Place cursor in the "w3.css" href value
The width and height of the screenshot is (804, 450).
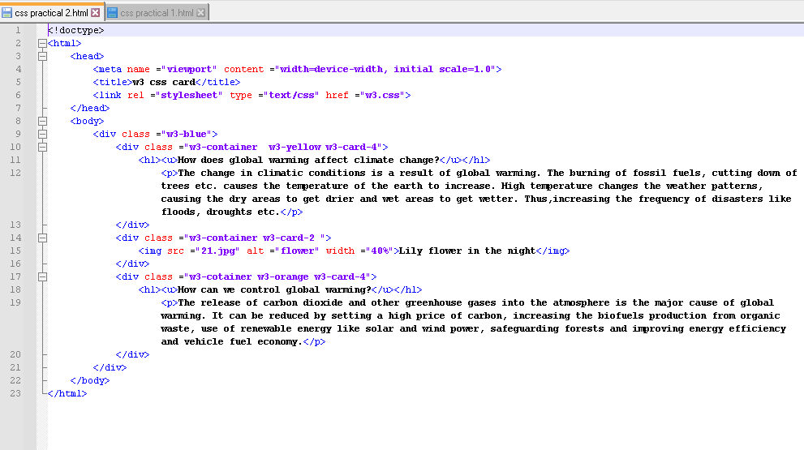point(381,95)
